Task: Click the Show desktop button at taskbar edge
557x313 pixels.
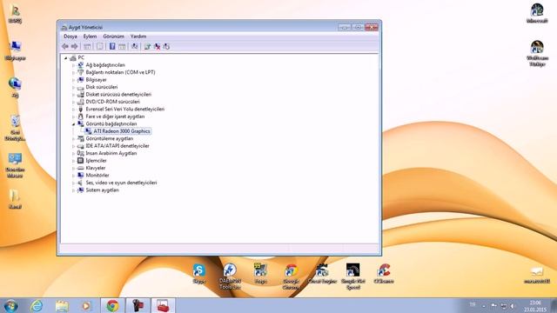Action: [554, 306]
